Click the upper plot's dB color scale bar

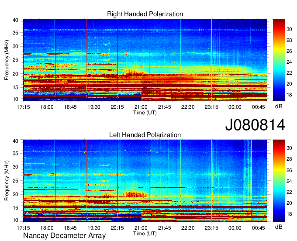tap(279, 60)
